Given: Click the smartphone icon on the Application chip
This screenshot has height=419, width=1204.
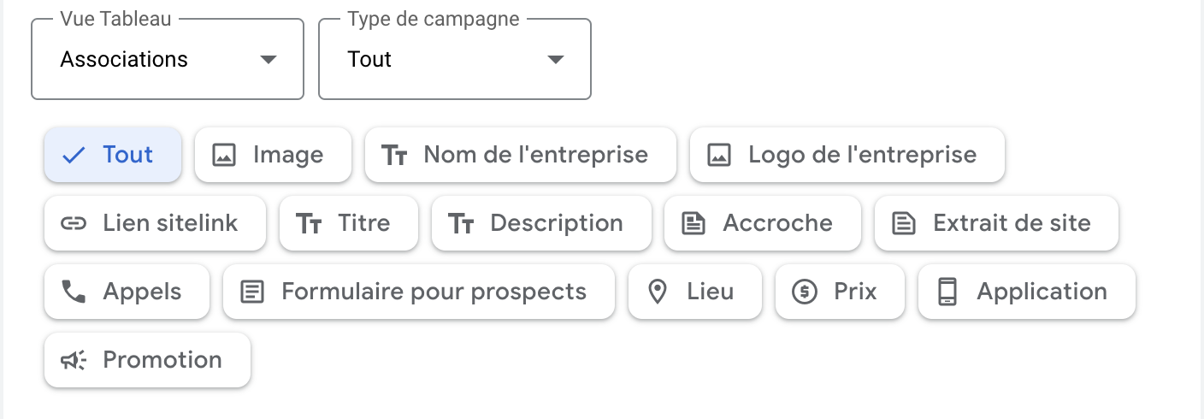Looking at the screenshot, I should [x=947, y=292].
